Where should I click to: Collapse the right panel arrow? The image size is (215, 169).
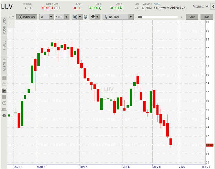click(x=213, y=7)
